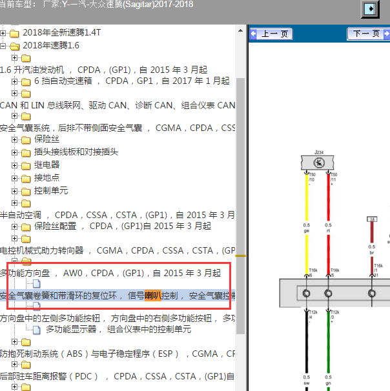Expand 电控机械式助力转向器 folder node
390x391 pixels.
coord(14,239)
